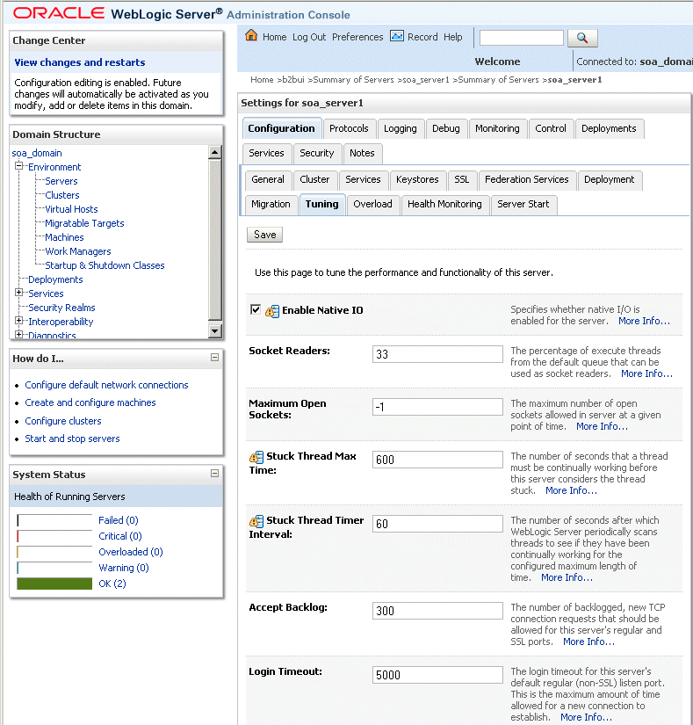
Task: Click the OK (2) status link
Action: click(112, 584)
